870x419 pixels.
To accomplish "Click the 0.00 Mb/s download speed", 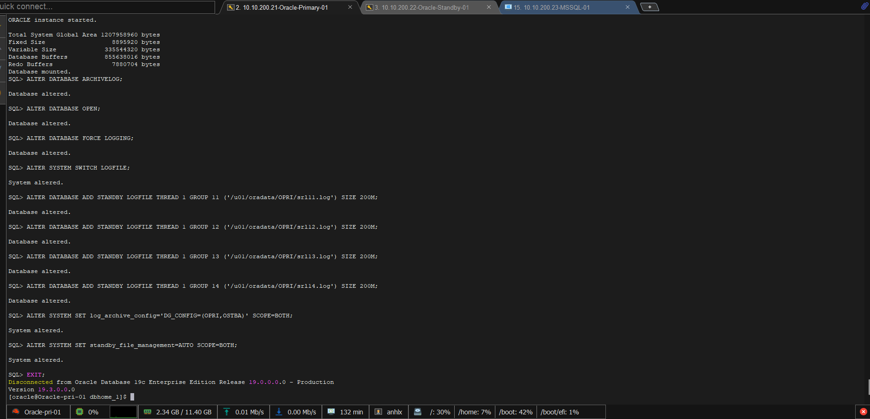I will (x=302, y=412).
